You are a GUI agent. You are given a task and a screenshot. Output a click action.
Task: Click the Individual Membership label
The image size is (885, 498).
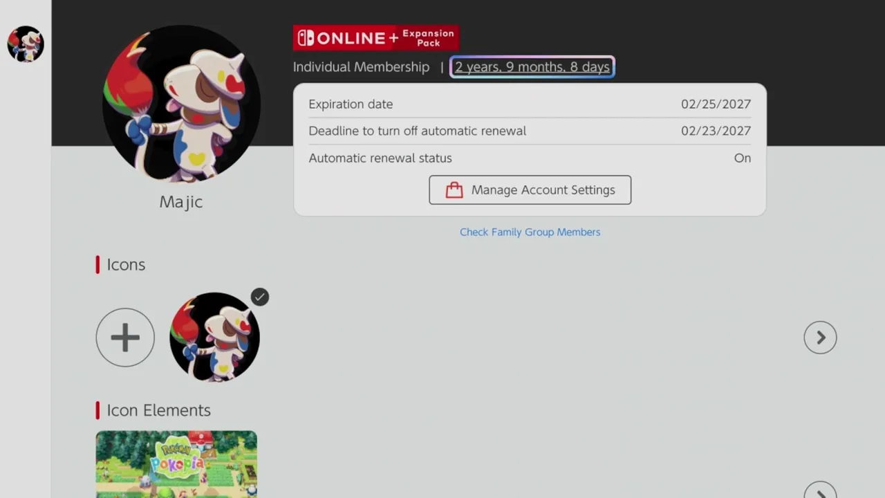pyautogui.click(x=361, y=67)
